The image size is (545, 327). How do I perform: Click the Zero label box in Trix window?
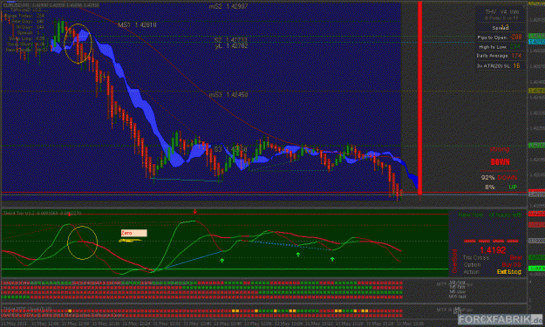click(133, 233)
